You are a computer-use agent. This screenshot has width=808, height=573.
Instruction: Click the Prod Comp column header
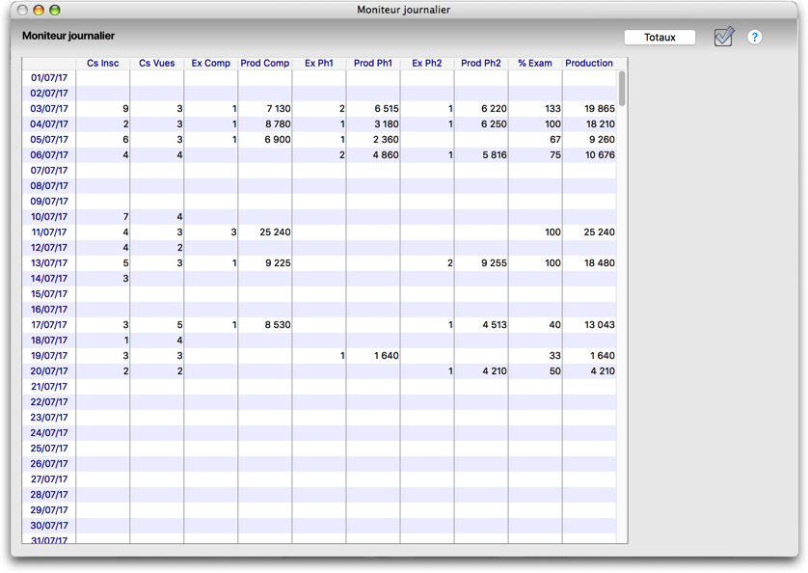265,63
